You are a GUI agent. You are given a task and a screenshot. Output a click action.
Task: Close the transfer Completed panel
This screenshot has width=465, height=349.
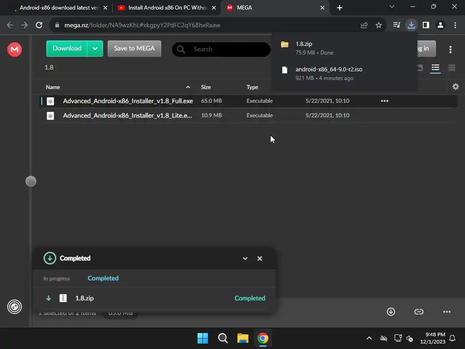click(259, 259)
